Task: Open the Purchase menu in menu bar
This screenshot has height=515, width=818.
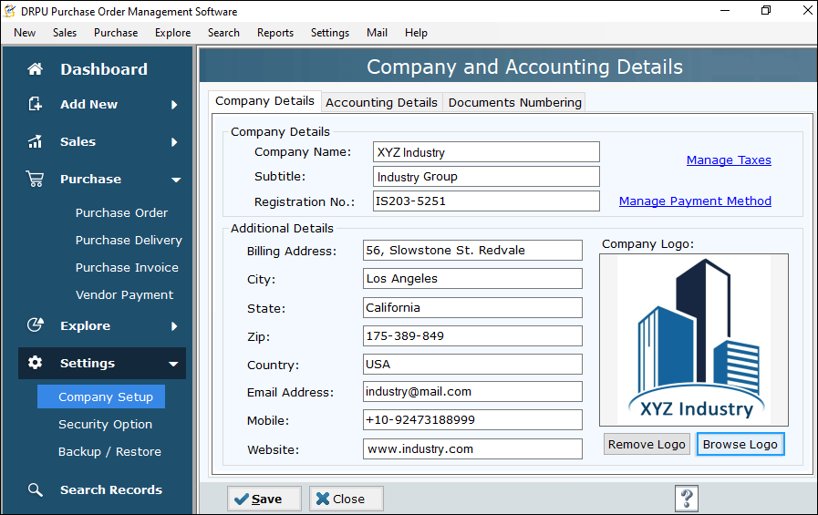Action: [x=116, y=33]
